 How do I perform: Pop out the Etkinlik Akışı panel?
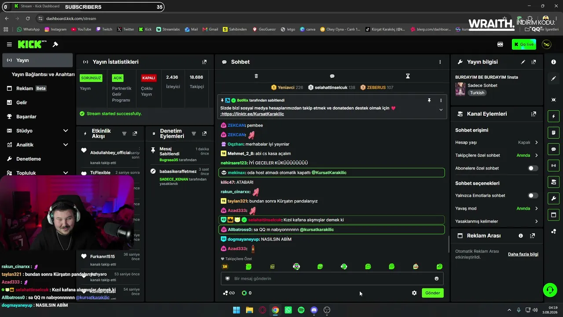135,134
